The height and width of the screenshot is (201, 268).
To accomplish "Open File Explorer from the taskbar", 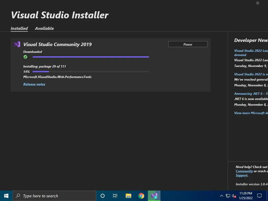I will coord(128,196).
